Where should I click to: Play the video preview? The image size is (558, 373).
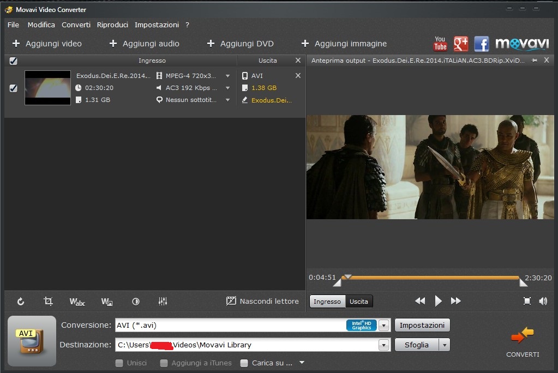[x=438, y=301]
